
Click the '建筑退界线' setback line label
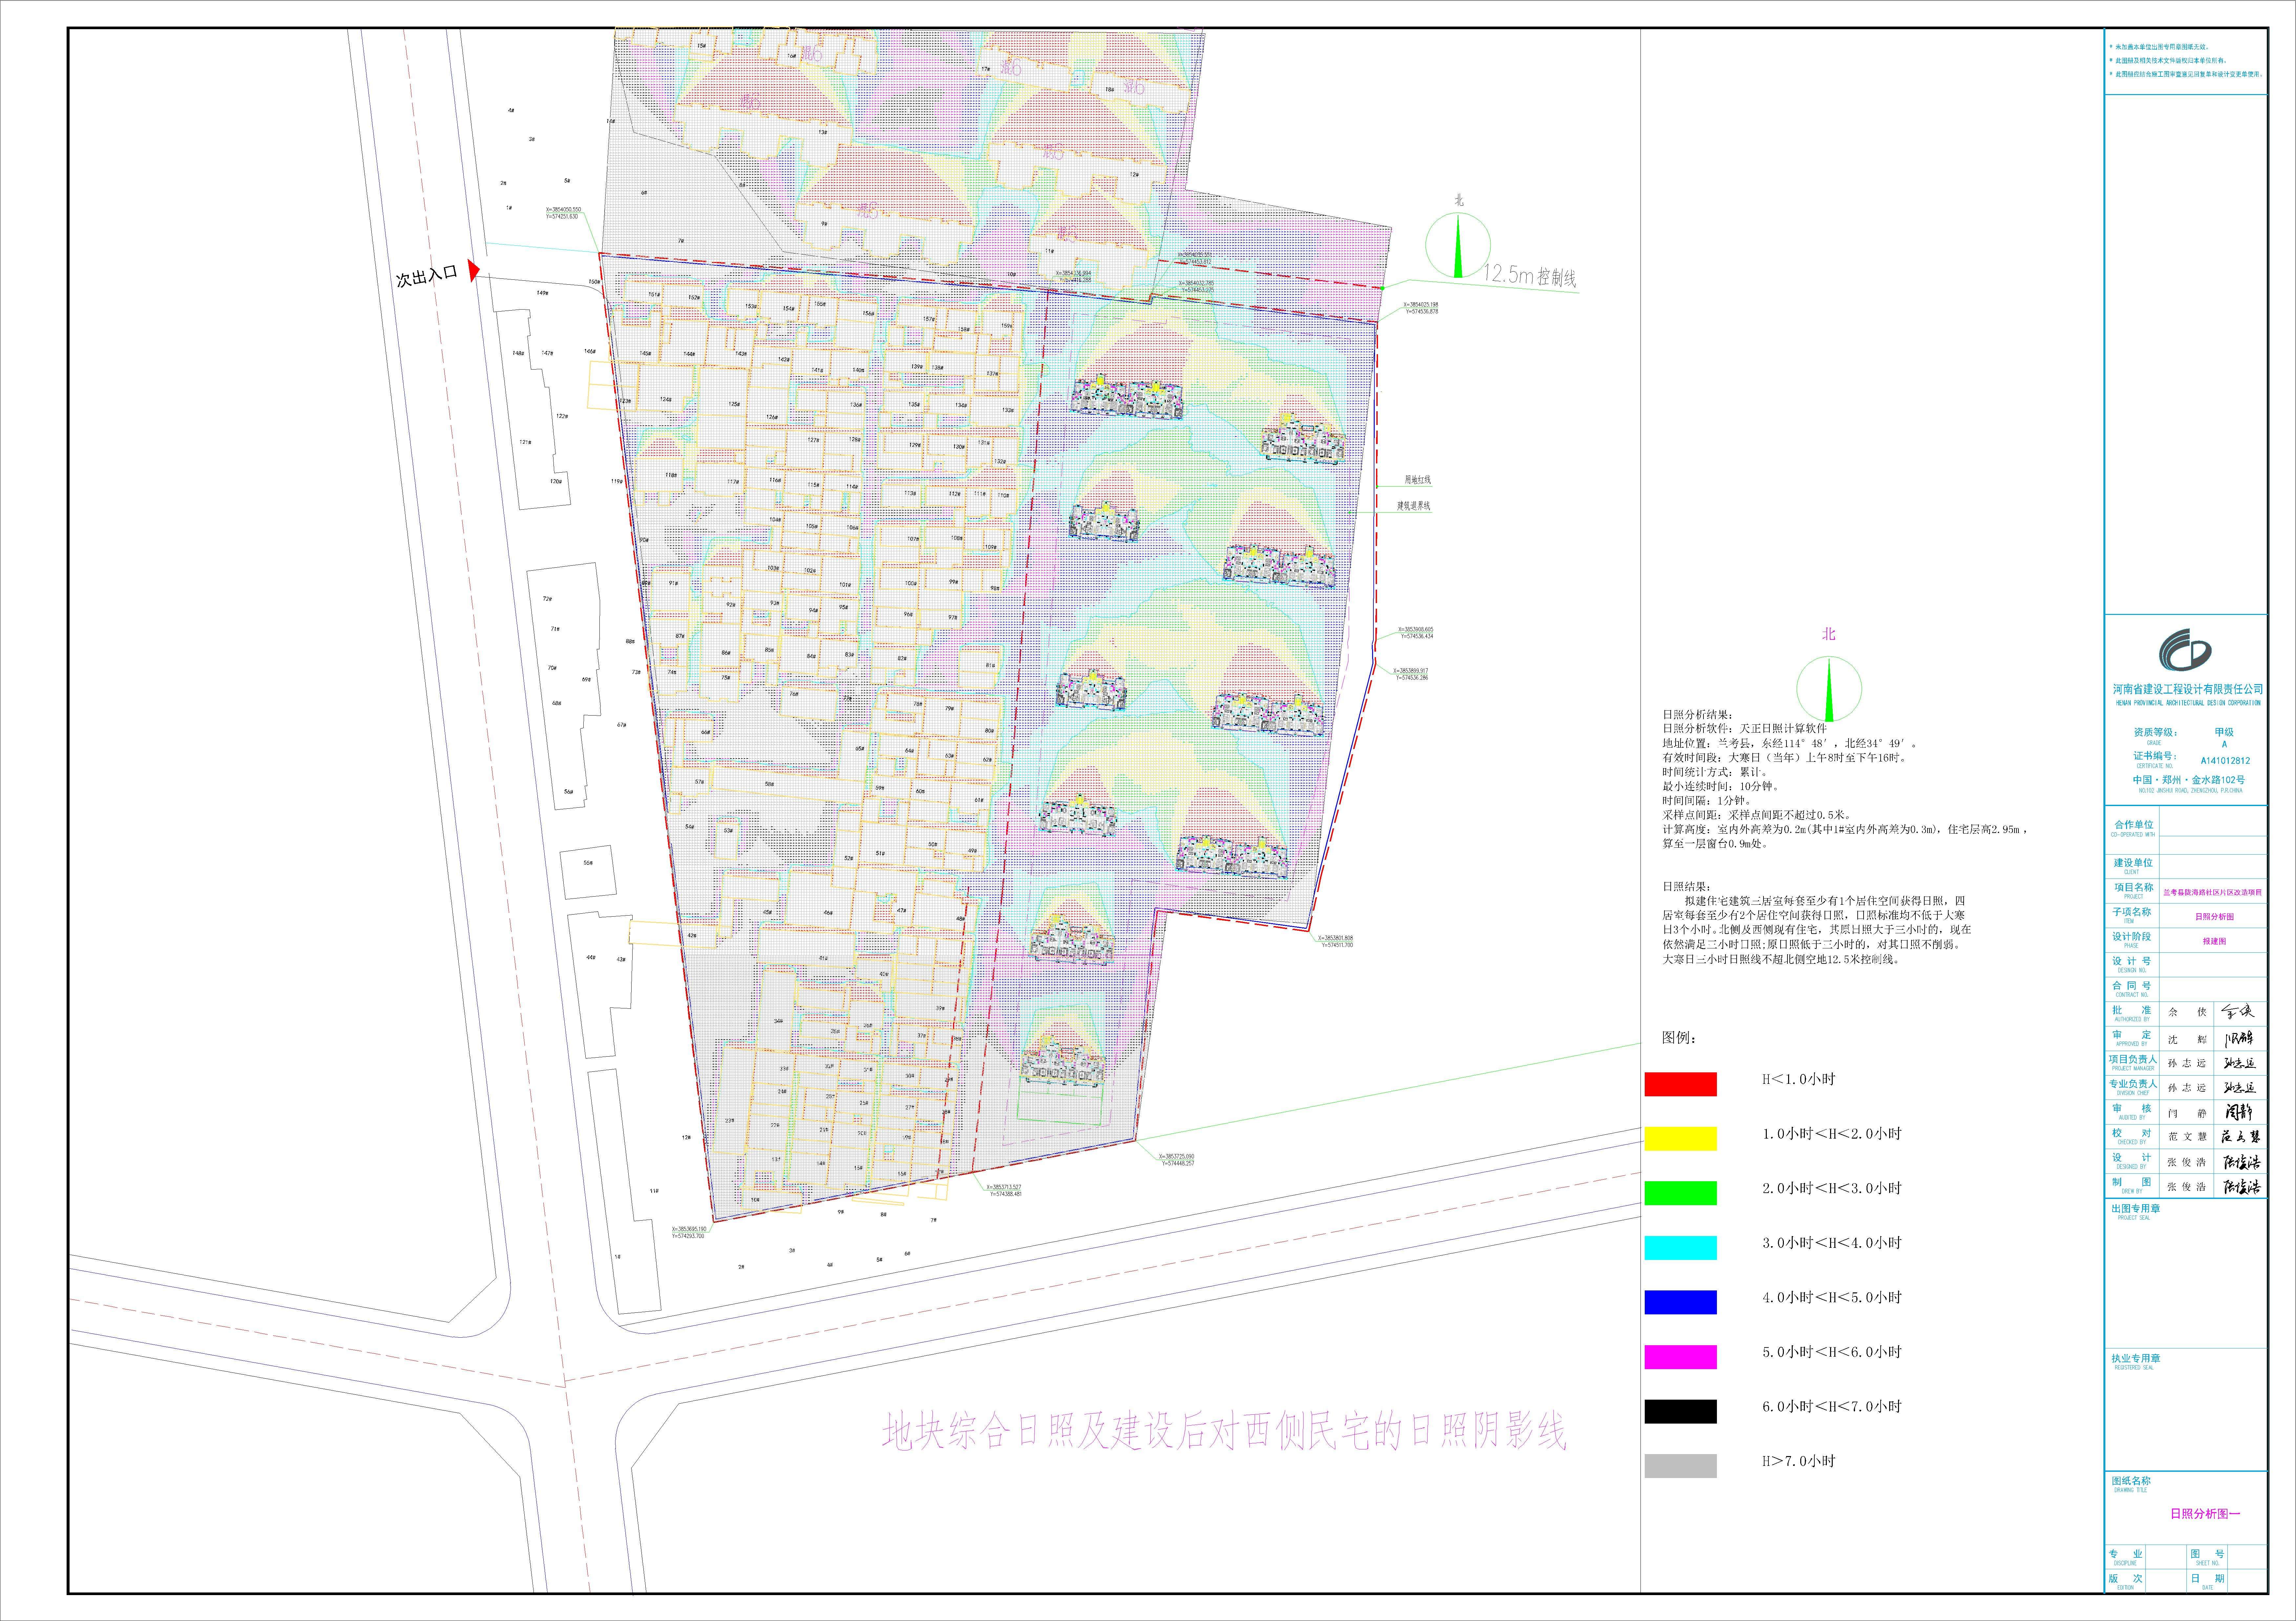1414,506
